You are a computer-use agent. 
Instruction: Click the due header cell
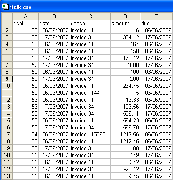click(156, 23)
